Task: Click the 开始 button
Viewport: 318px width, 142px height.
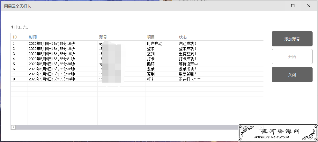Action: (292, 57)
